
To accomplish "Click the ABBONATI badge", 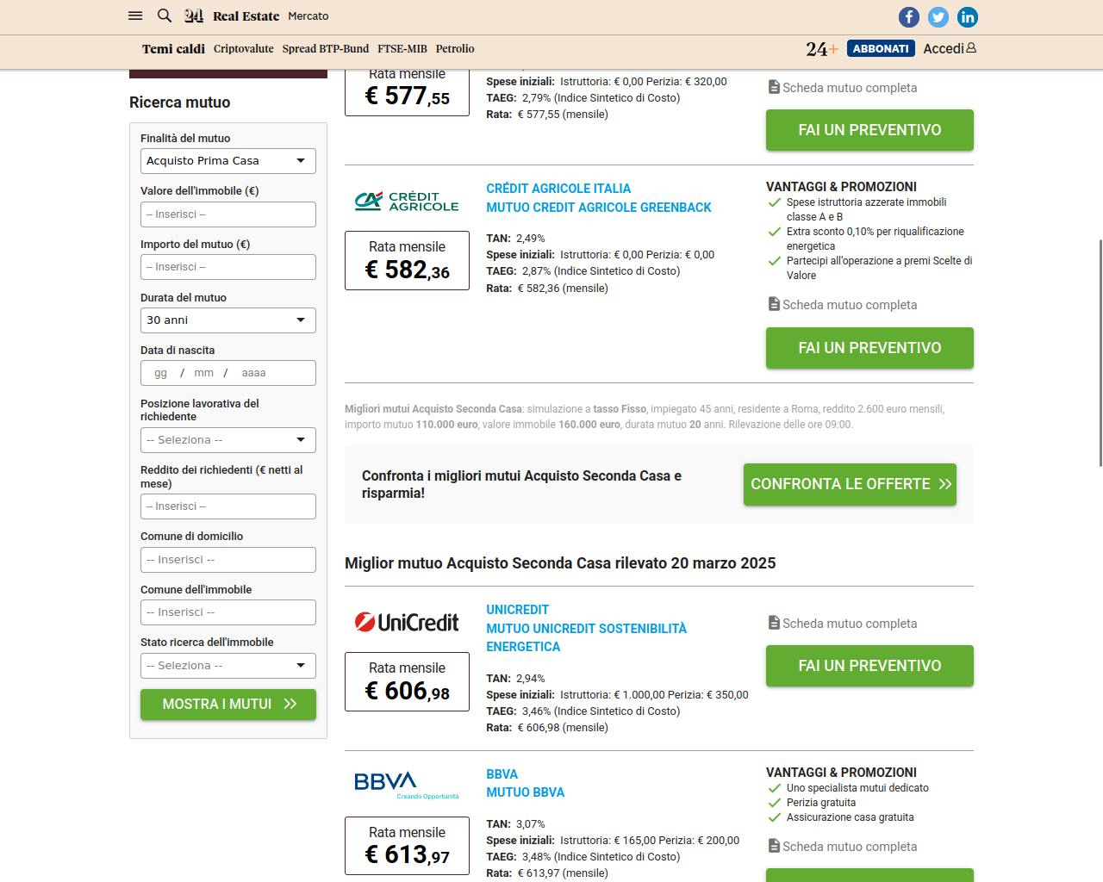I will click(x=881, y=49).
